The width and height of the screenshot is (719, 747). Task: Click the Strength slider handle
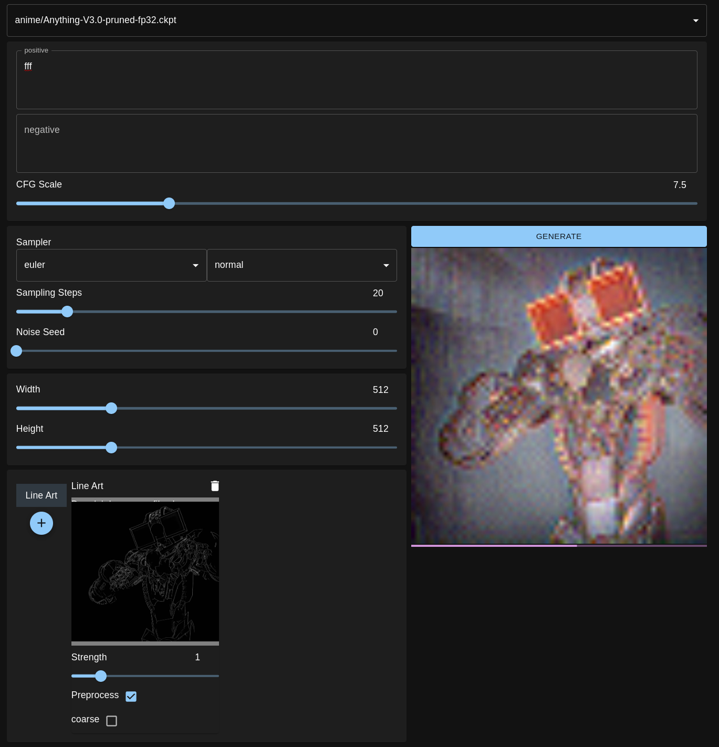[101, 676]
